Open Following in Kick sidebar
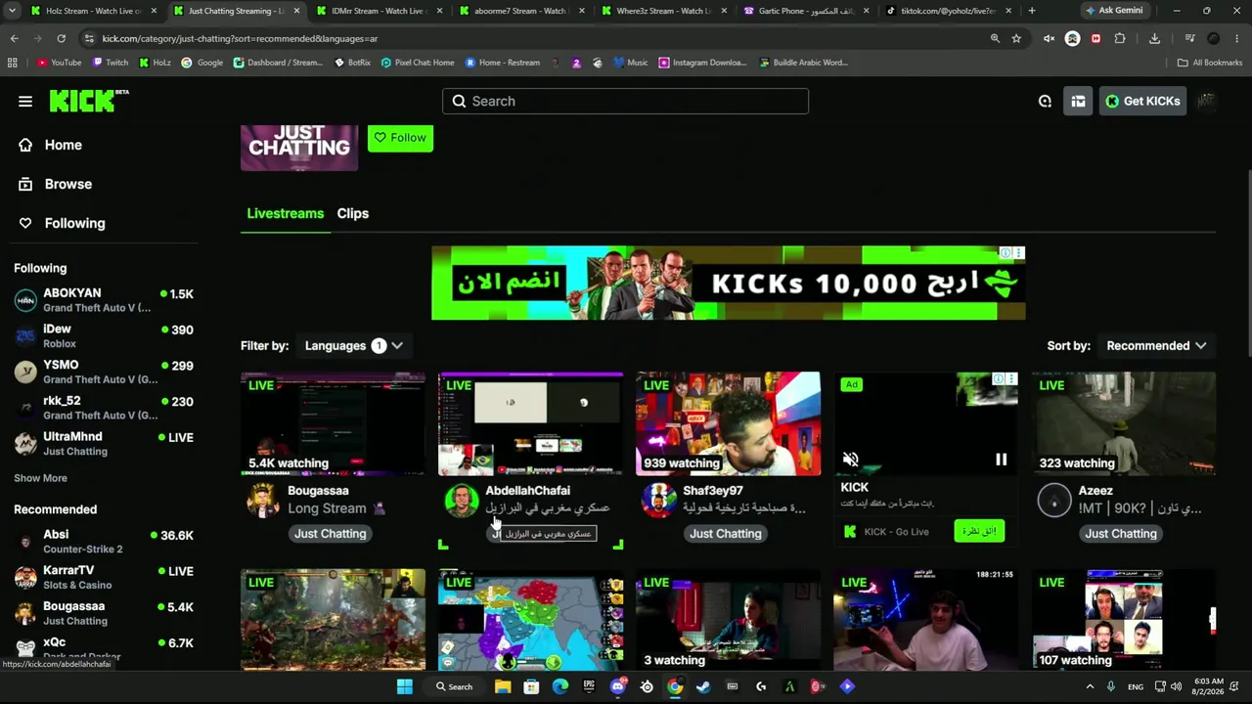The height and width of the screenshot is (704, 1252). [x=74, y=223]
